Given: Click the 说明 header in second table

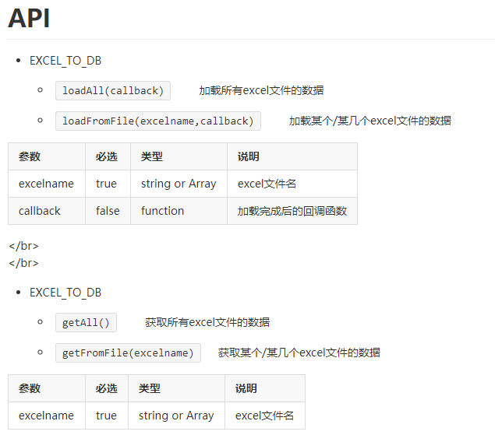Looking at the screenshot, I should coord(246,388).
